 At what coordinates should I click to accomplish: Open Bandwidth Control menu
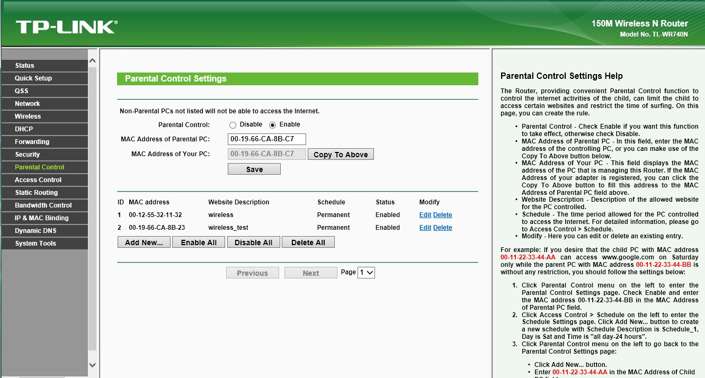44,205
